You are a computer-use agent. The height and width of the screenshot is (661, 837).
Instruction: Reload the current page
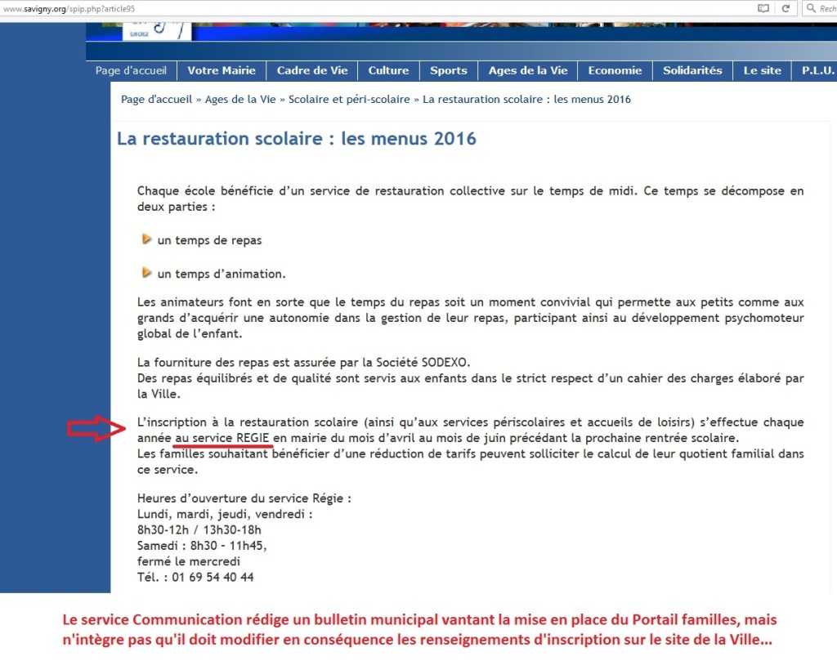786,8
